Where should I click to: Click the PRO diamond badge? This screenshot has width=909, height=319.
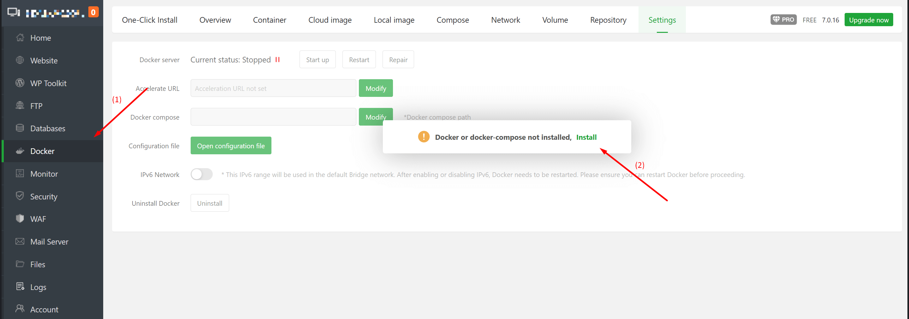783,20
